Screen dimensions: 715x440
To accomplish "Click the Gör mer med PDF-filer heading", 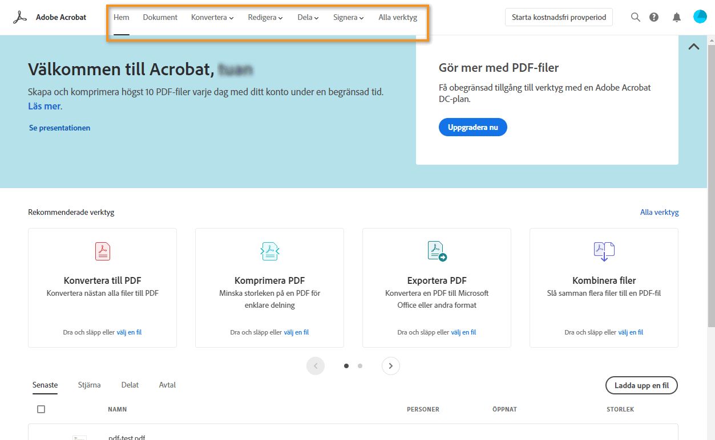I will click(499, 68).
